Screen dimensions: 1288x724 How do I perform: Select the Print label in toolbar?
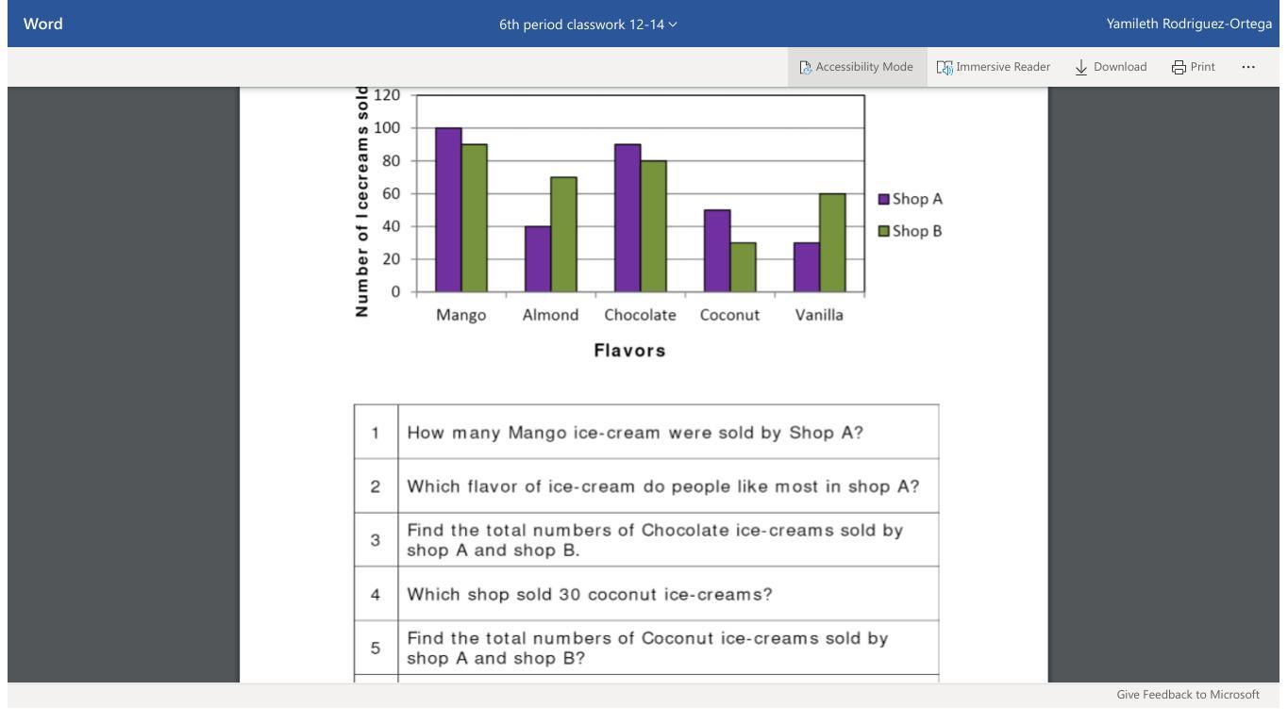click(x=1202, y=67)
